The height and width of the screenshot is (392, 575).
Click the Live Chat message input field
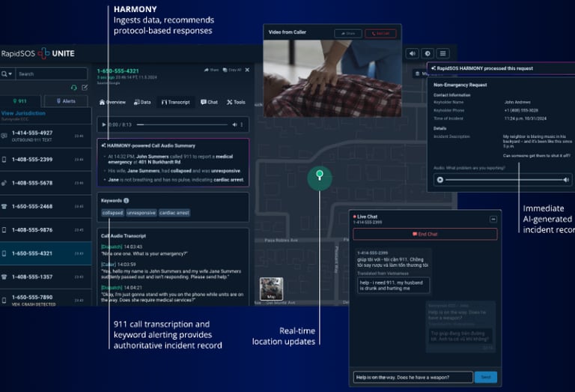coord(413,377)
